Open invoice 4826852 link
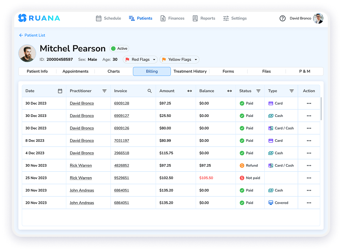This screenshot has height=251, width=342. tap(121, 166)
